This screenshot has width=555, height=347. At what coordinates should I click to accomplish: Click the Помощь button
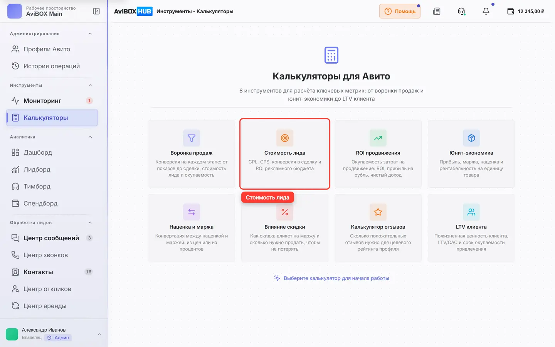(x=400, y=11)
